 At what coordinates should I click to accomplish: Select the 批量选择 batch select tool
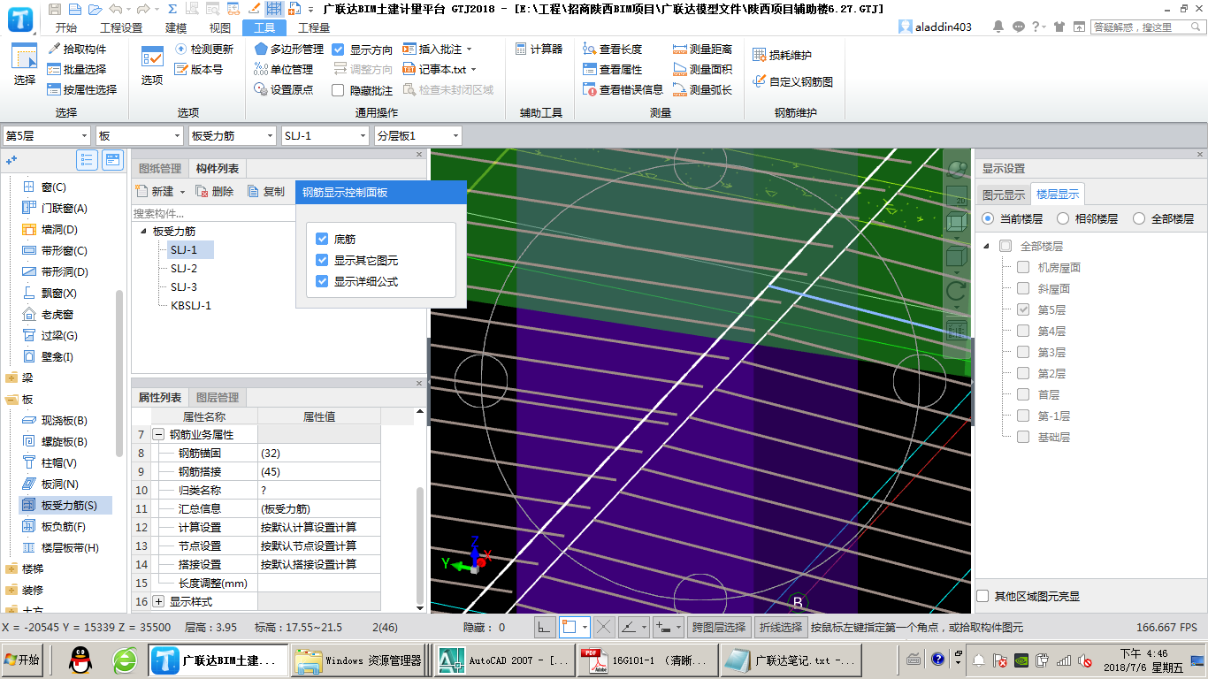77,69
